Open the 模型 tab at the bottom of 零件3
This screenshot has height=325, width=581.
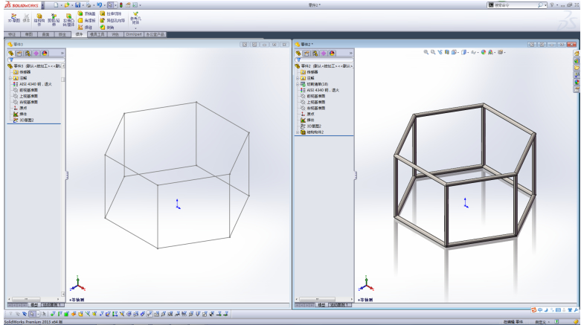point(34,305)
